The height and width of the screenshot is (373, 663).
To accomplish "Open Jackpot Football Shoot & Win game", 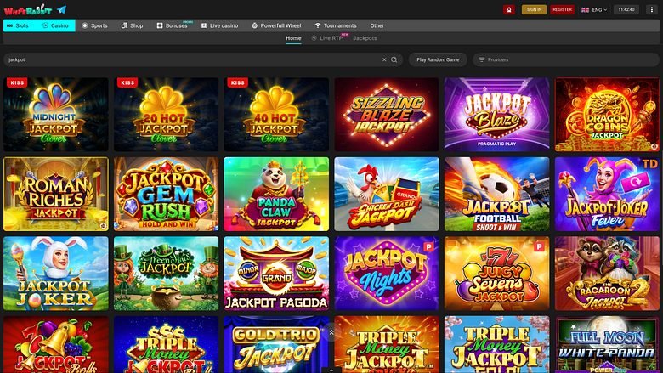I will 497,195.
